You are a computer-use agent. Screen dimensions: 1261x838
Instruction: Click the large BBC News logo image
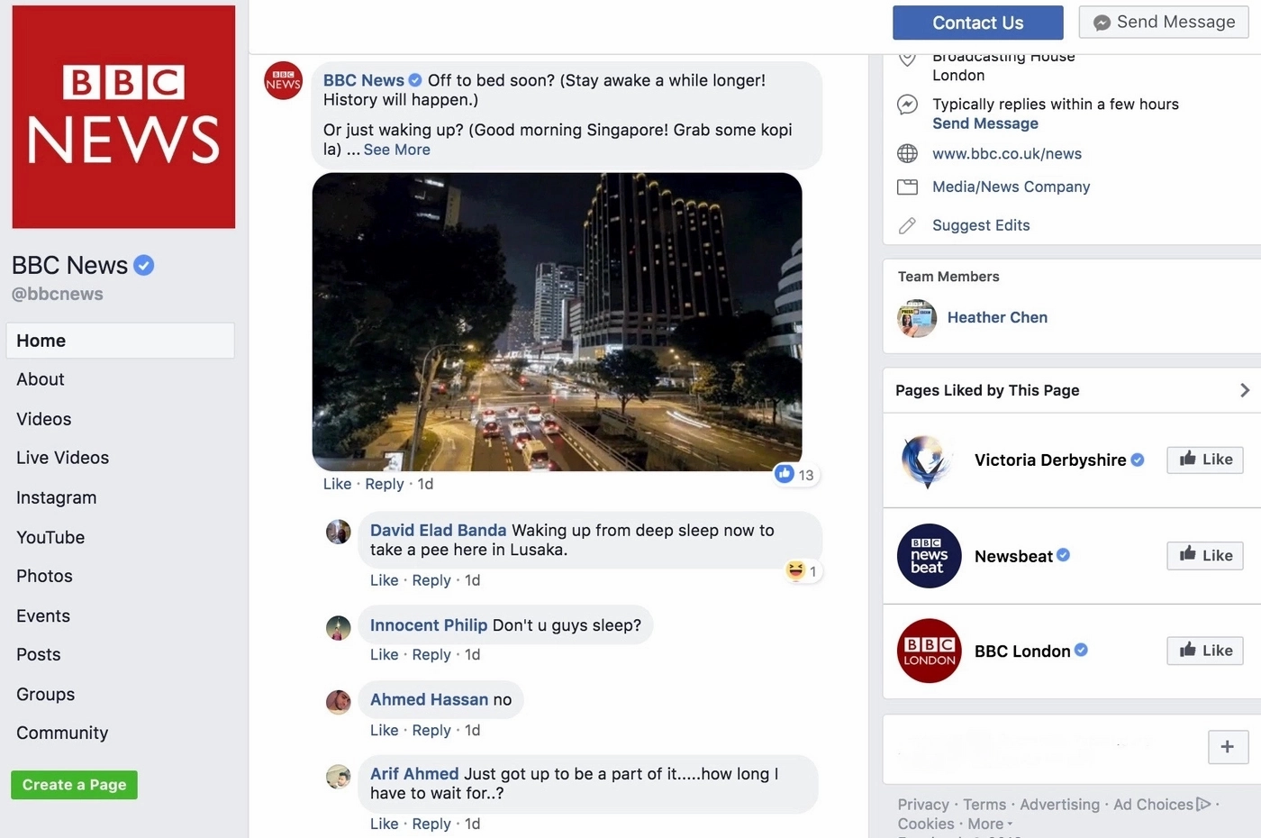[x=123, y=116]
